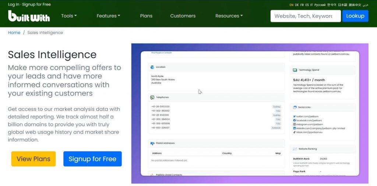Click the Telephones phone icon
This screenshot has height=186, width=377.
point(152,97)
